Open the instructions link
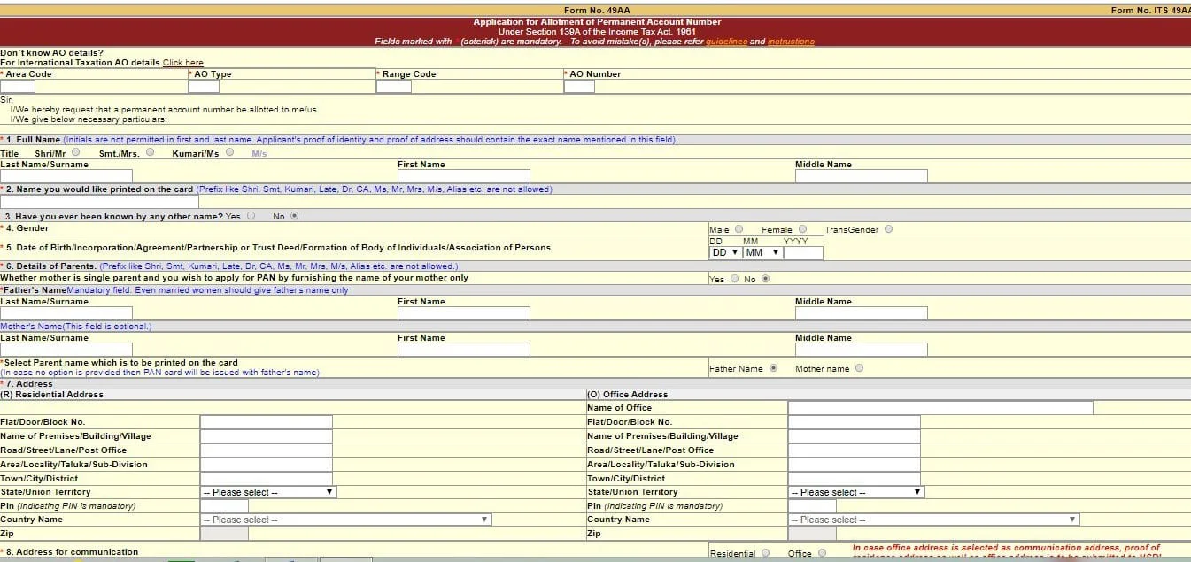 tap(791, 42)
